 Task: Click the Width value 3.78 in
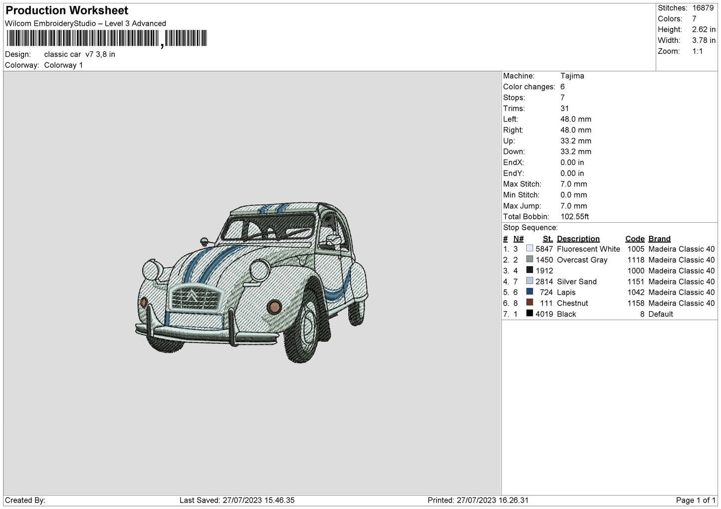point(704,40)
